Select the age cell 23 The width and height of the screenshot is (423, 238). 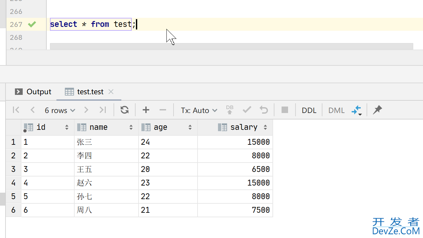[168, 183]
